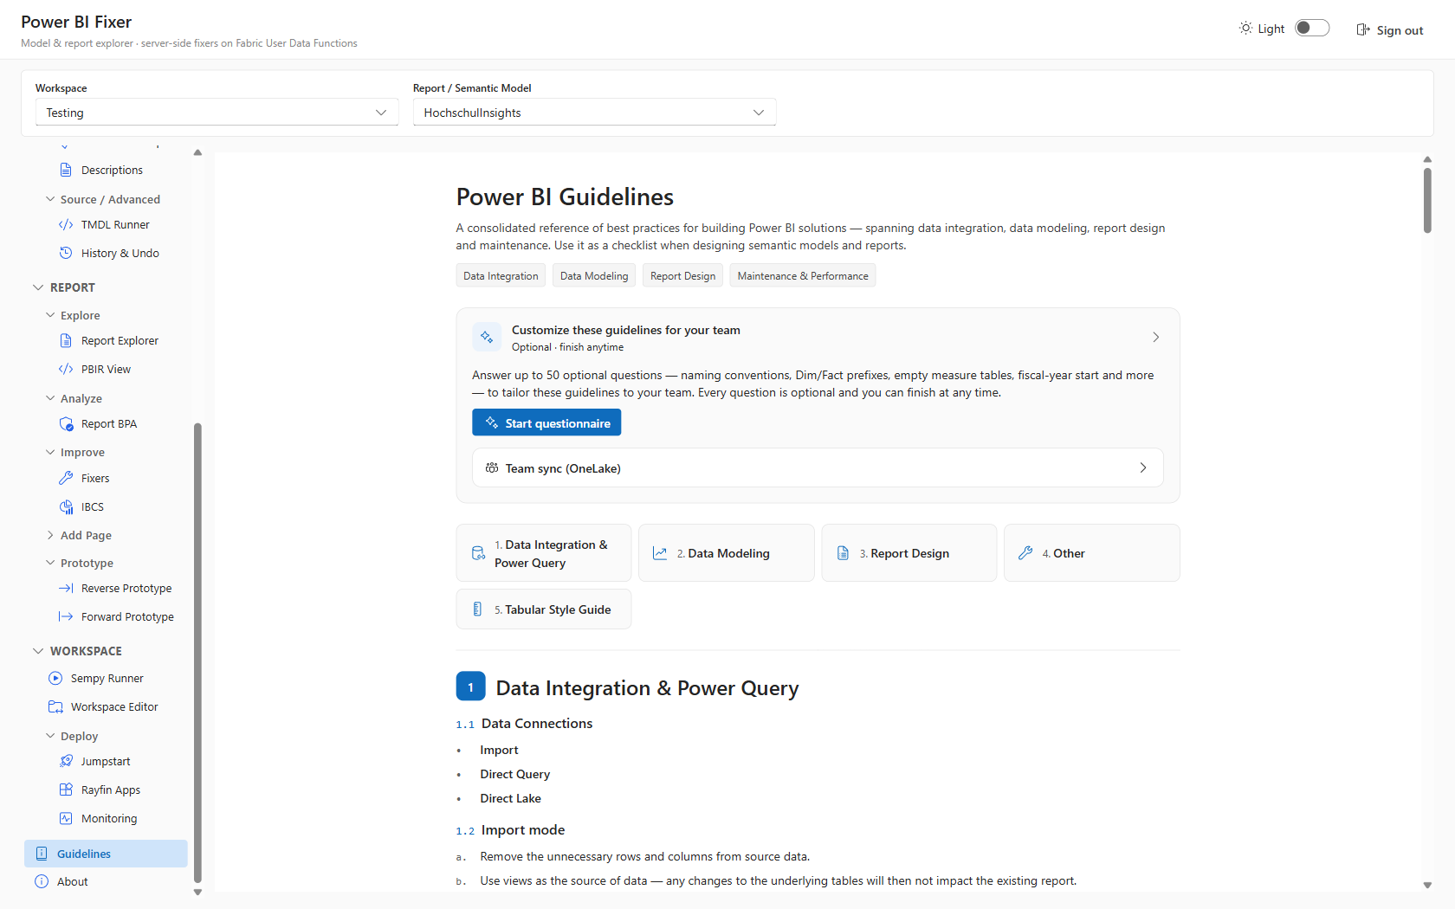Screen dimensions: 1455x909
Task: Click the "Direct Lake" bullet text
Action: point(510,798)
